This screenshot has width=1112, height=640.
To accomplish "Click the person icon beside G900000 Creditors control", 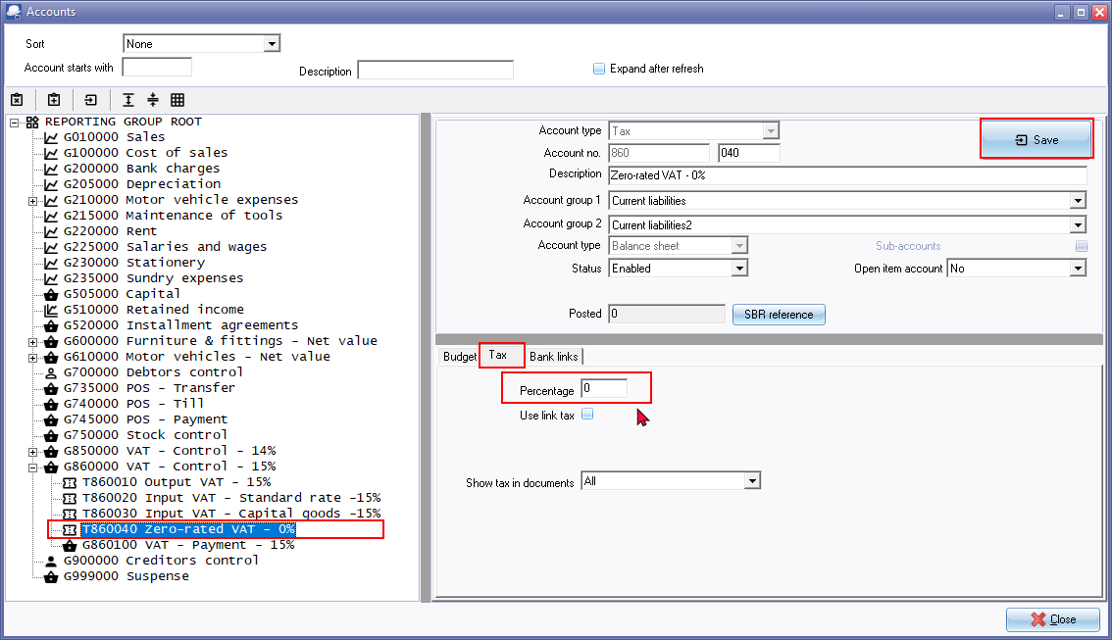I will [51, 561].
